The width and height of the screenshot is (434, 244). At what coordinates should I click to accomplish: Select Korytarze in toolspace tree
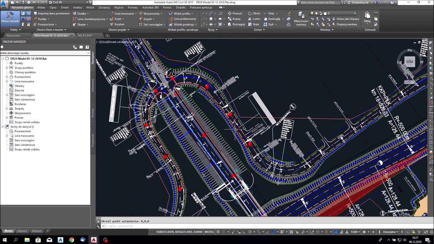coord(20,104)
